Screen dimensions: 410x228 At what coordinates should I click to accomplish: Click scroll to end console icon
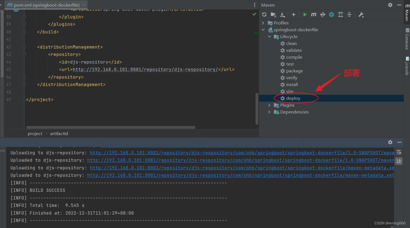(x=399, y=161)
